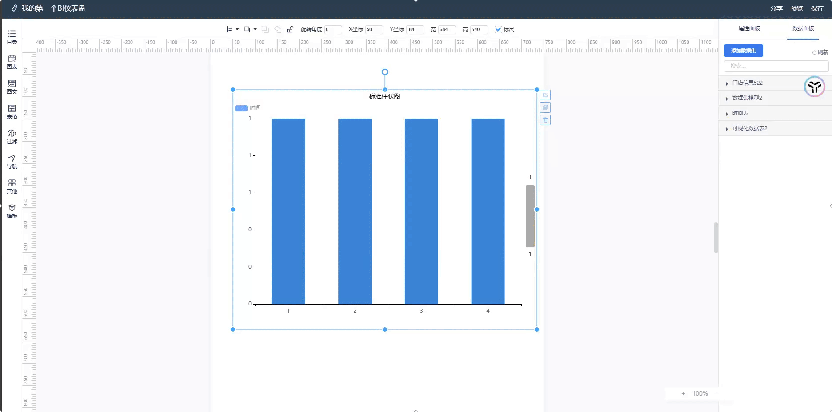
Task: Open the 图文 image-text components panel
Action: coord(12,87)
